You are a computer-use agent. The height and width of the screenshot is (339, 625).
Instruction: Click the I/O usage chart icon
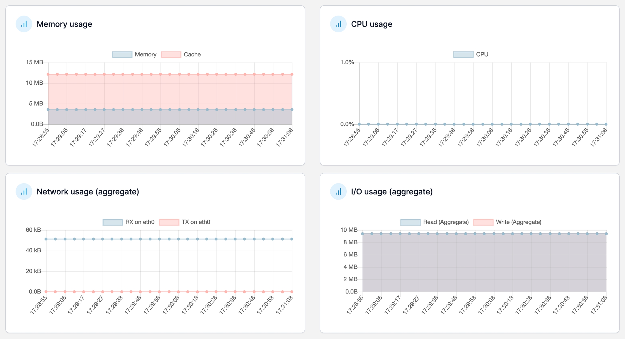point(338,192)
